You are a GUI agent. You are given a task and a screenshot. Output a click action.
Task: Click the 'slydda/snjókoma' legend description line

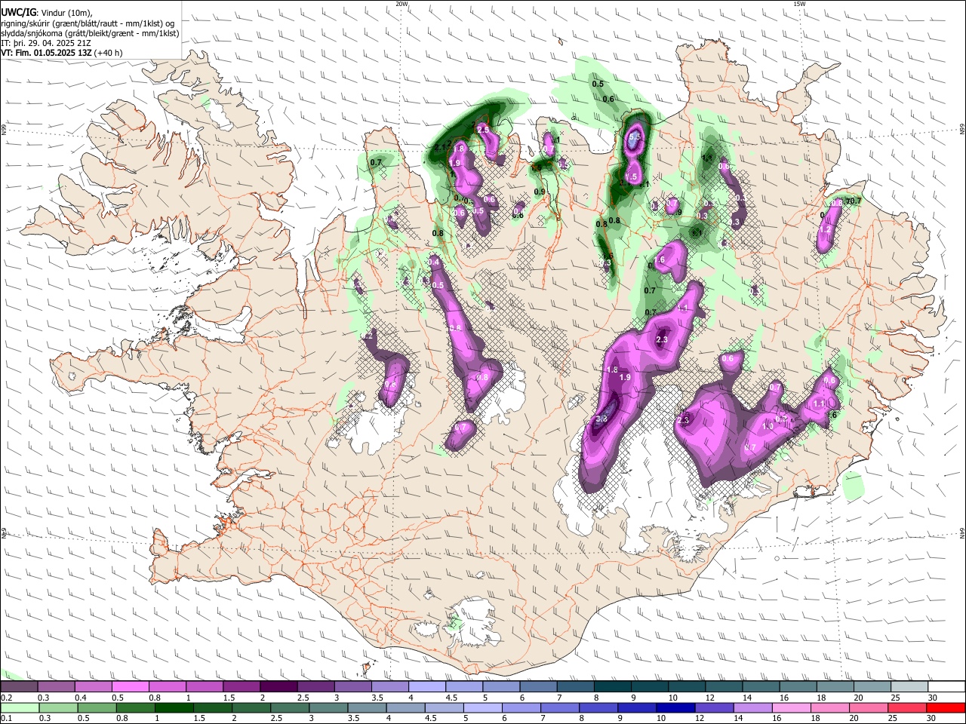[x=90, y=33]
